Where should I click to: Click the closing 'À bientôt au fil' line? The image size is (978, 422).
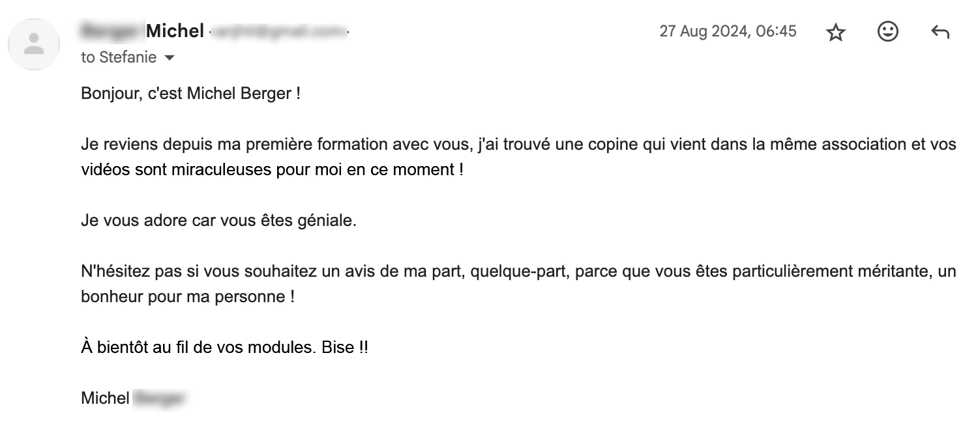224,348
